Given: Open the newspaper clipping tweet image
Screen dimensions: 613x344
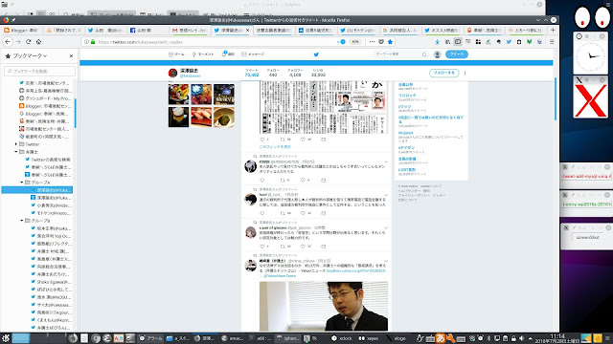Looking at the screenshot, I should pyautogui.click(x=324, y=107).
